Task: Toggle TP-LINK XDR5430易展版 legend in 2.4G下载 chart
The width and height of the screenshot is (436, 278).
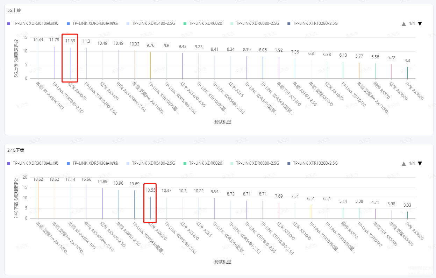Action: (92, 163)
